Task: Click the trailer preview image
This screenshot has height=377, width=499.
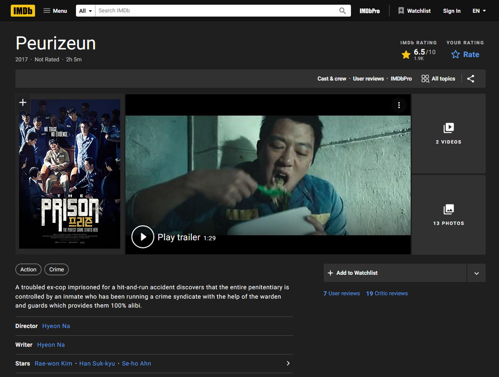Action: pos(268,175)
